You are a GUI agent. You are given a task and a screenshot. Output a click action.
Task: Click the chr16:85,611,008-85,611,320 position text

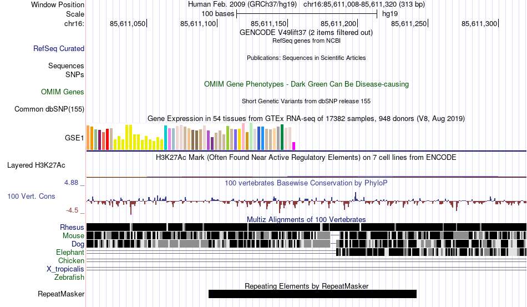click(364, 4)
